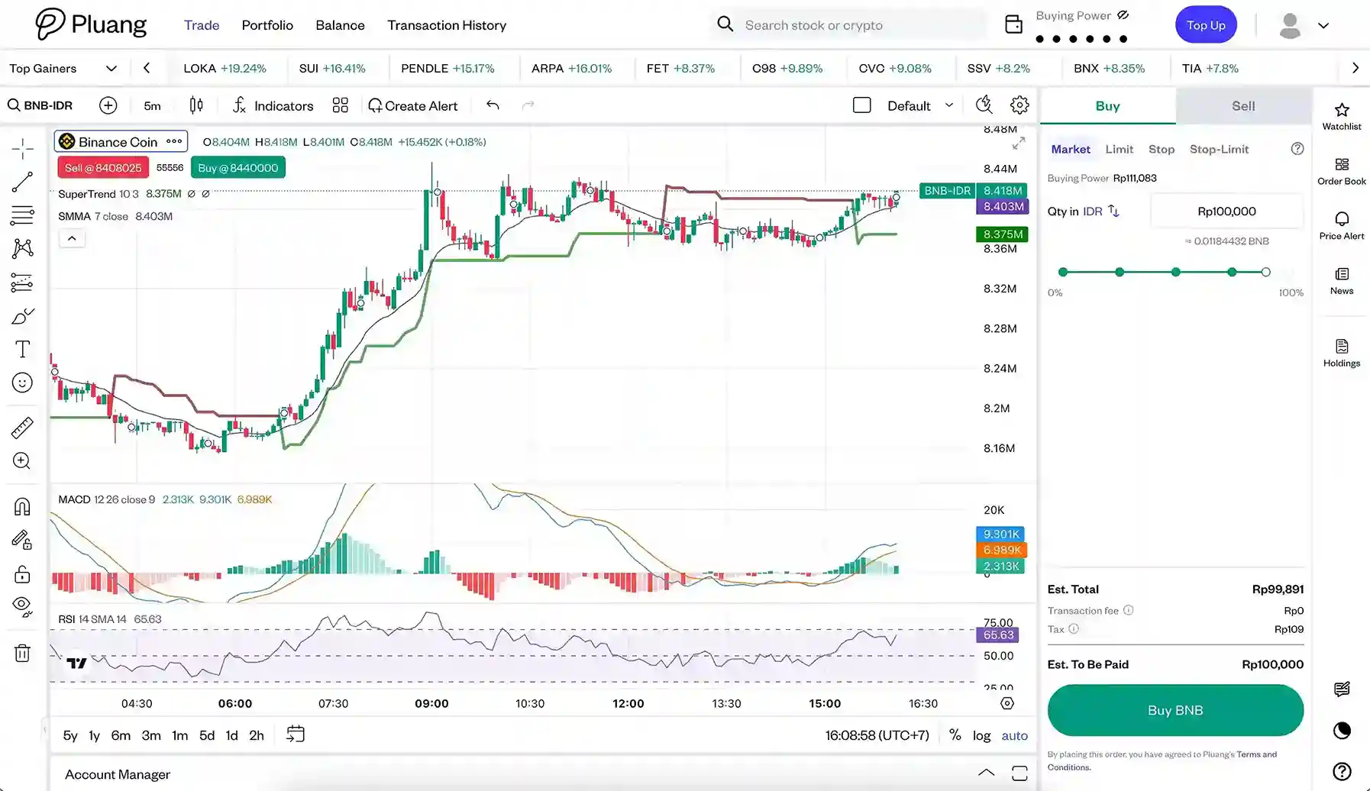Viewport: 1370px width, 791px height.
Task: Collapse the indicator legend arrow
Action: (x=72, y=238)
